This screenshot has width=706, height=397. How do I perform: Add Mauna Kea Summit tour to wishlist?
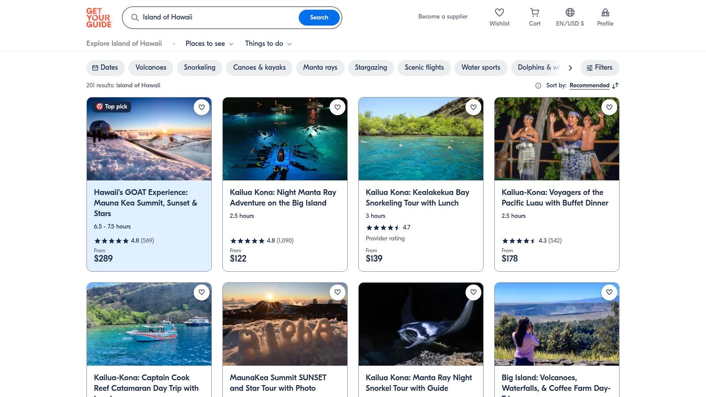[x=202, y=107]
